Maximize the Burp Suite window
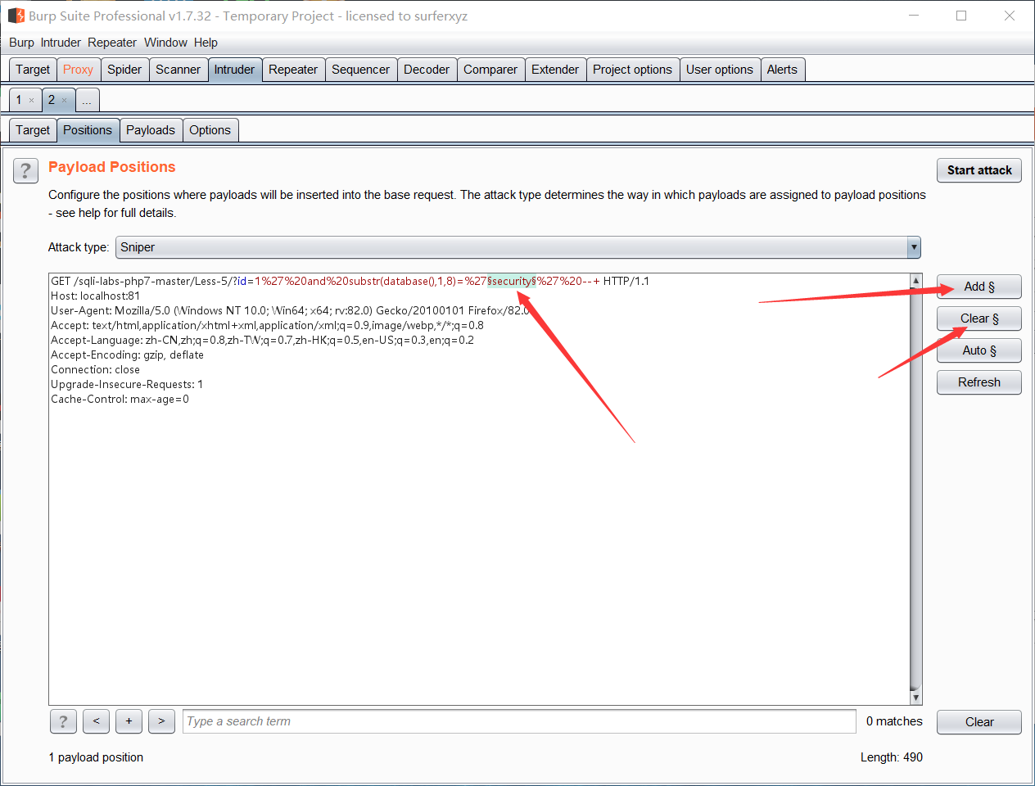 click(961, 16)
